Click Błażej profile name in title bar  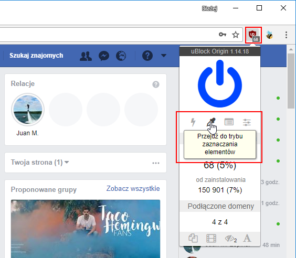[x=209, y=8]
